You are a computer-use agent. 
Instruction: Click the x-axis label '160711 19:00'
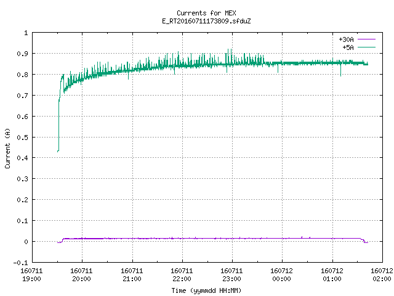pyautogui.click(x=31, y=274)
